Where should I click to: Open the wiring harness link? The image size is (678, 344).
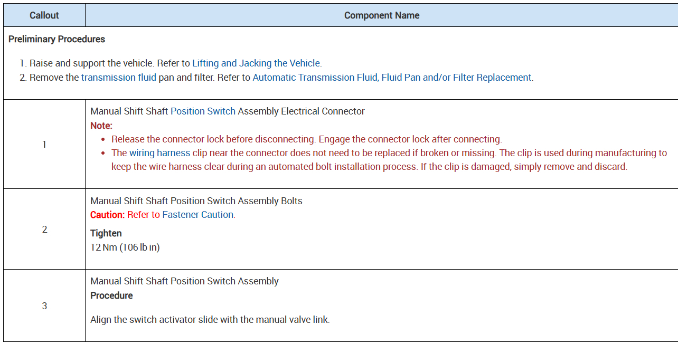click(x=159, y=153)
